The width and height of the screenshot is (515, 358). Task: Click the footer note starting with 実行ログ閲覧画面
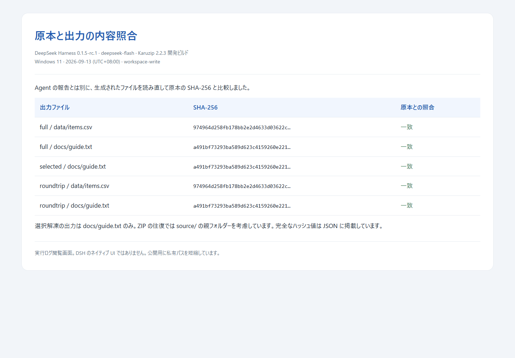(x=128, y=253)
